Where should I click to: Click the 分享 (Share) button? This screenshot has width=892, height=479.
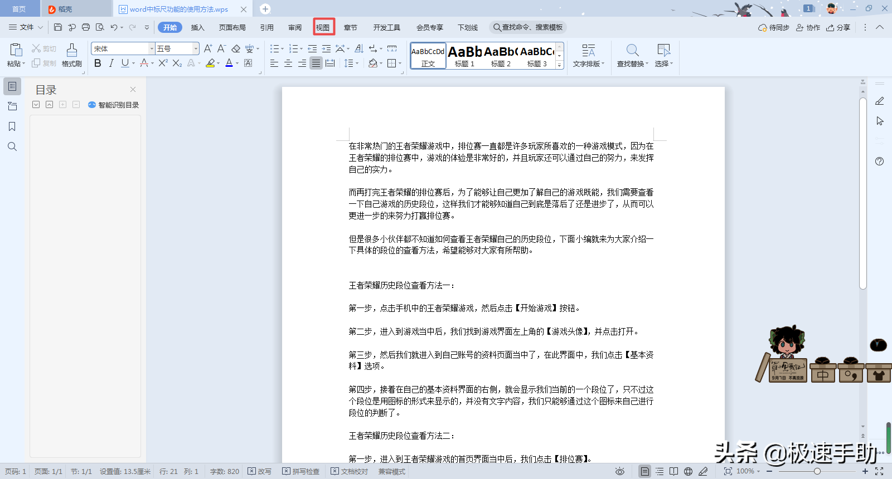838,27
